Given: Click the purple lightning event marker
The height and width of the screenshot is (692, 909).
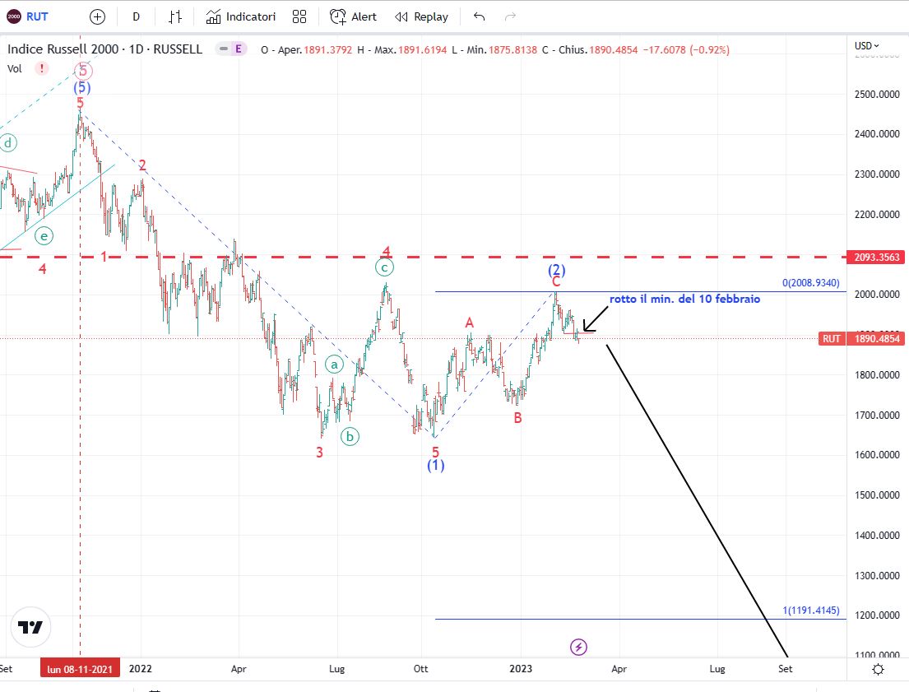Looking at the screenshot, I should [x=578, y=646].
